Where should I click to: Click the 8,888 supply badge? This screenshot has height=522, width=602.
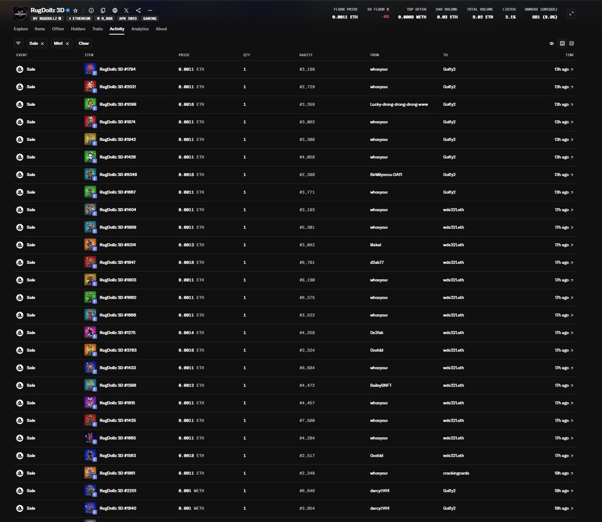[104, 19]
